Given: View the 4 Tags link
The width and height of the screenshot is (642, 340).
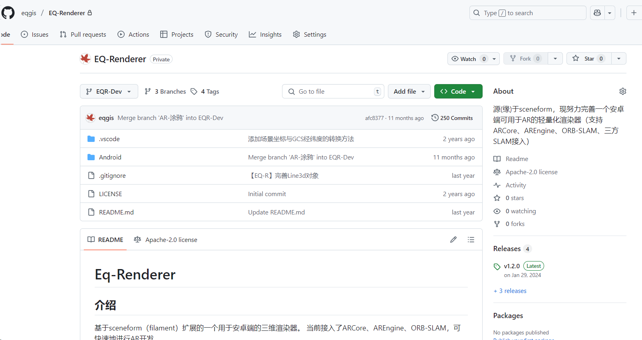Looking at the screenshot, I should (x=205, y=91).
